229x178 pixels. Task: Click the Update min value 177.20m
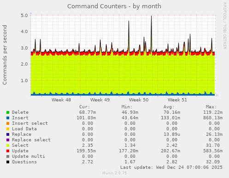[x=129, y=151]
